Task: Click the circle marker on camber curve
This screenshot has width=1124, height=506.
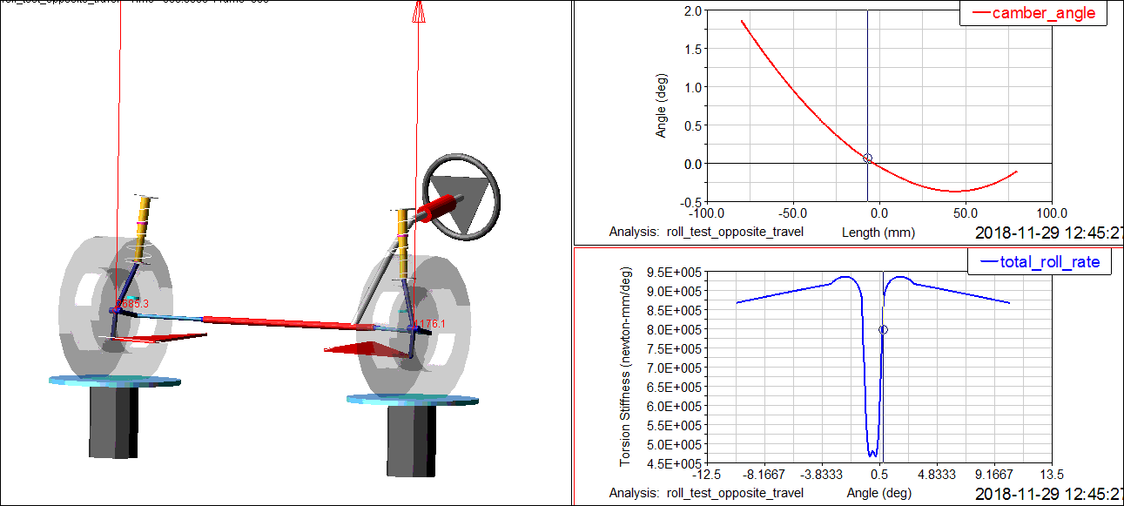Action: click(867, 158)
